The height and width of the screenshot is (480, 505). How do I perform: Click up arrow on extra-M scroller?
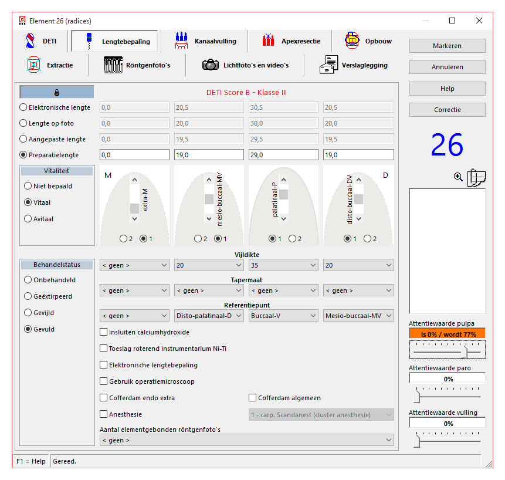click(134, 180)
